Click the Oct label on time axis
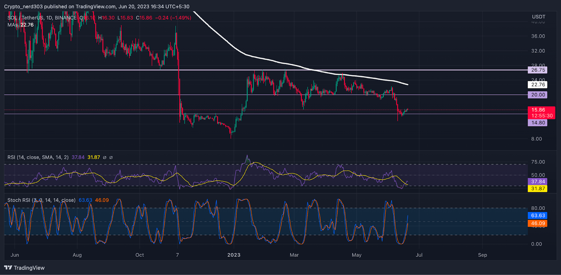561x275 pixels. [x=140, y=255]
